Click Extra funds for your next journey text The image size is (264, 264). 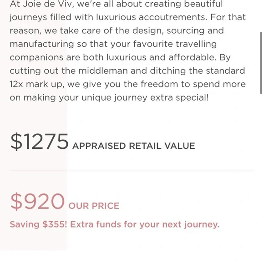pyautogui.click(x=145, y=224)
